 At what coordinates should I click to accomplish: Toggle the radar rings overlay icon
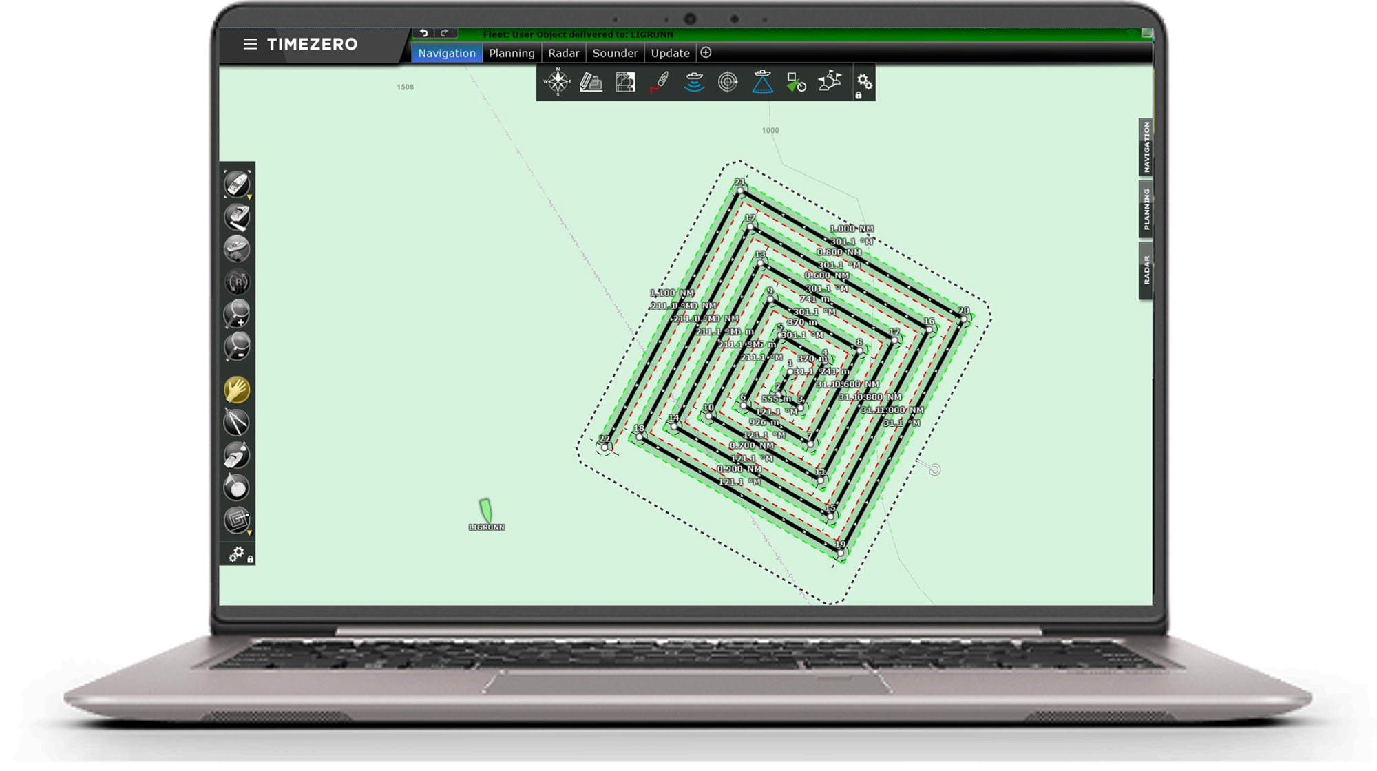point(728,83)
